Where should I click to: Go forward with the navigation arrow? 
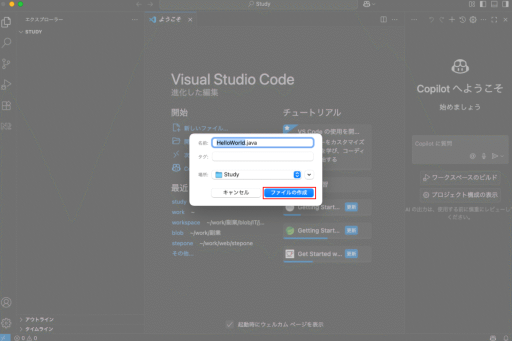(x=150, y=4)
